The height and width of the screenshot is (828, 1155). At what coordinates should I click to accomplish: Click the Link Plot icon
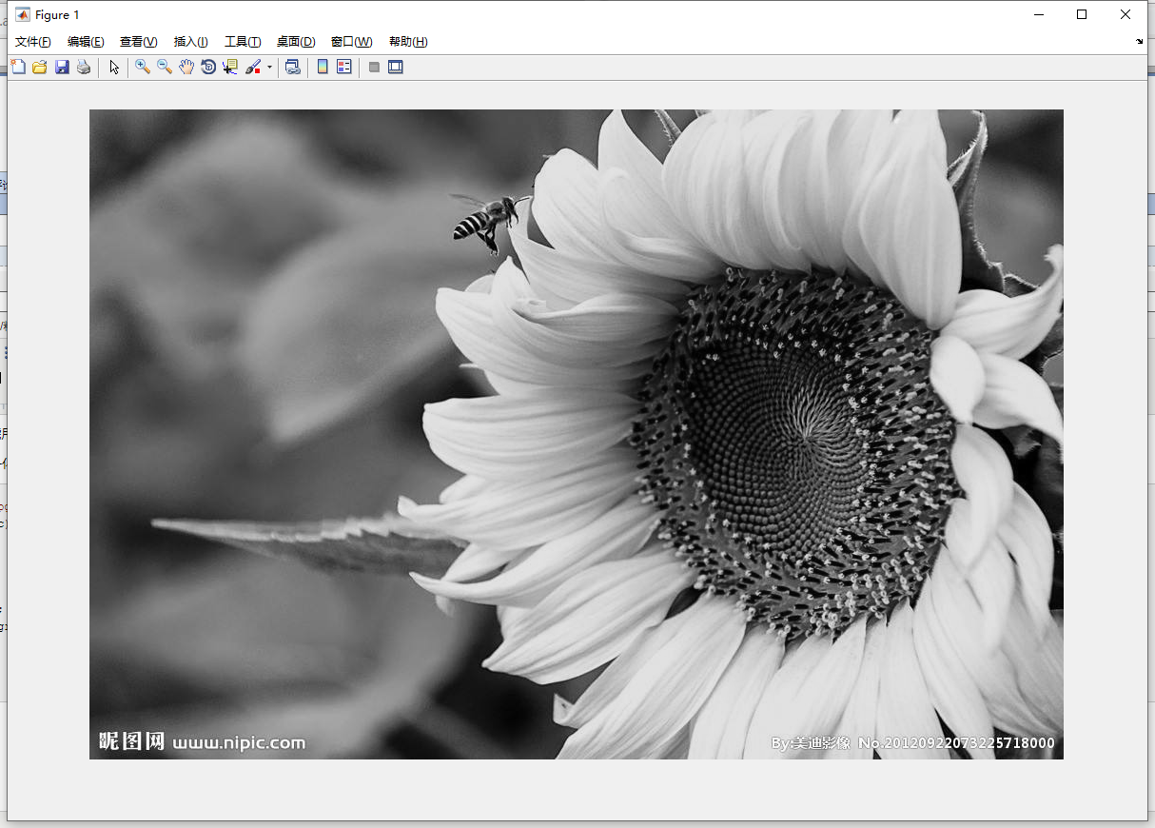tap(293, 67)
